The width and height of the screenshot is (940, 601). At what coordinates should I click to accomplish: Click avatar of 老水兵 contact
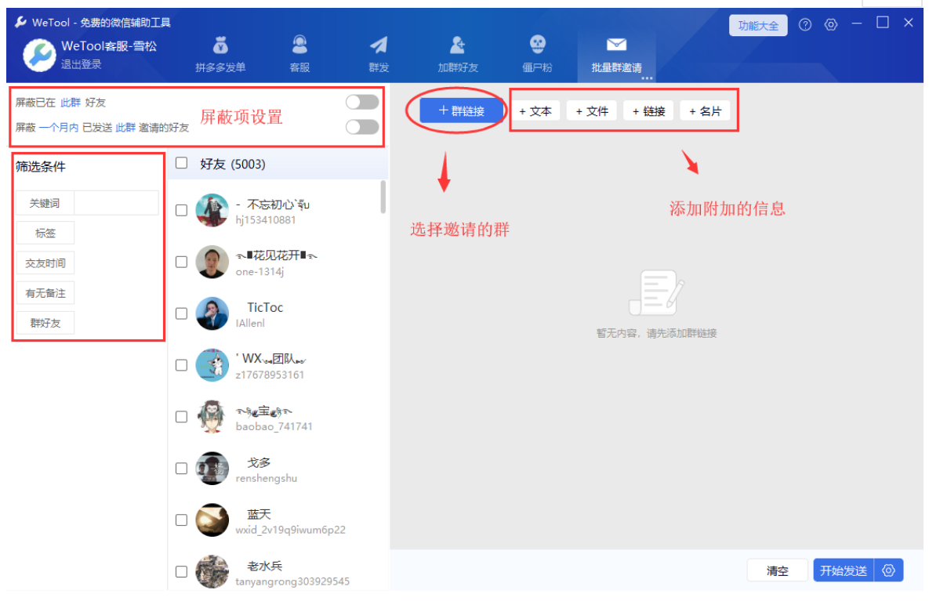point(212,572)
